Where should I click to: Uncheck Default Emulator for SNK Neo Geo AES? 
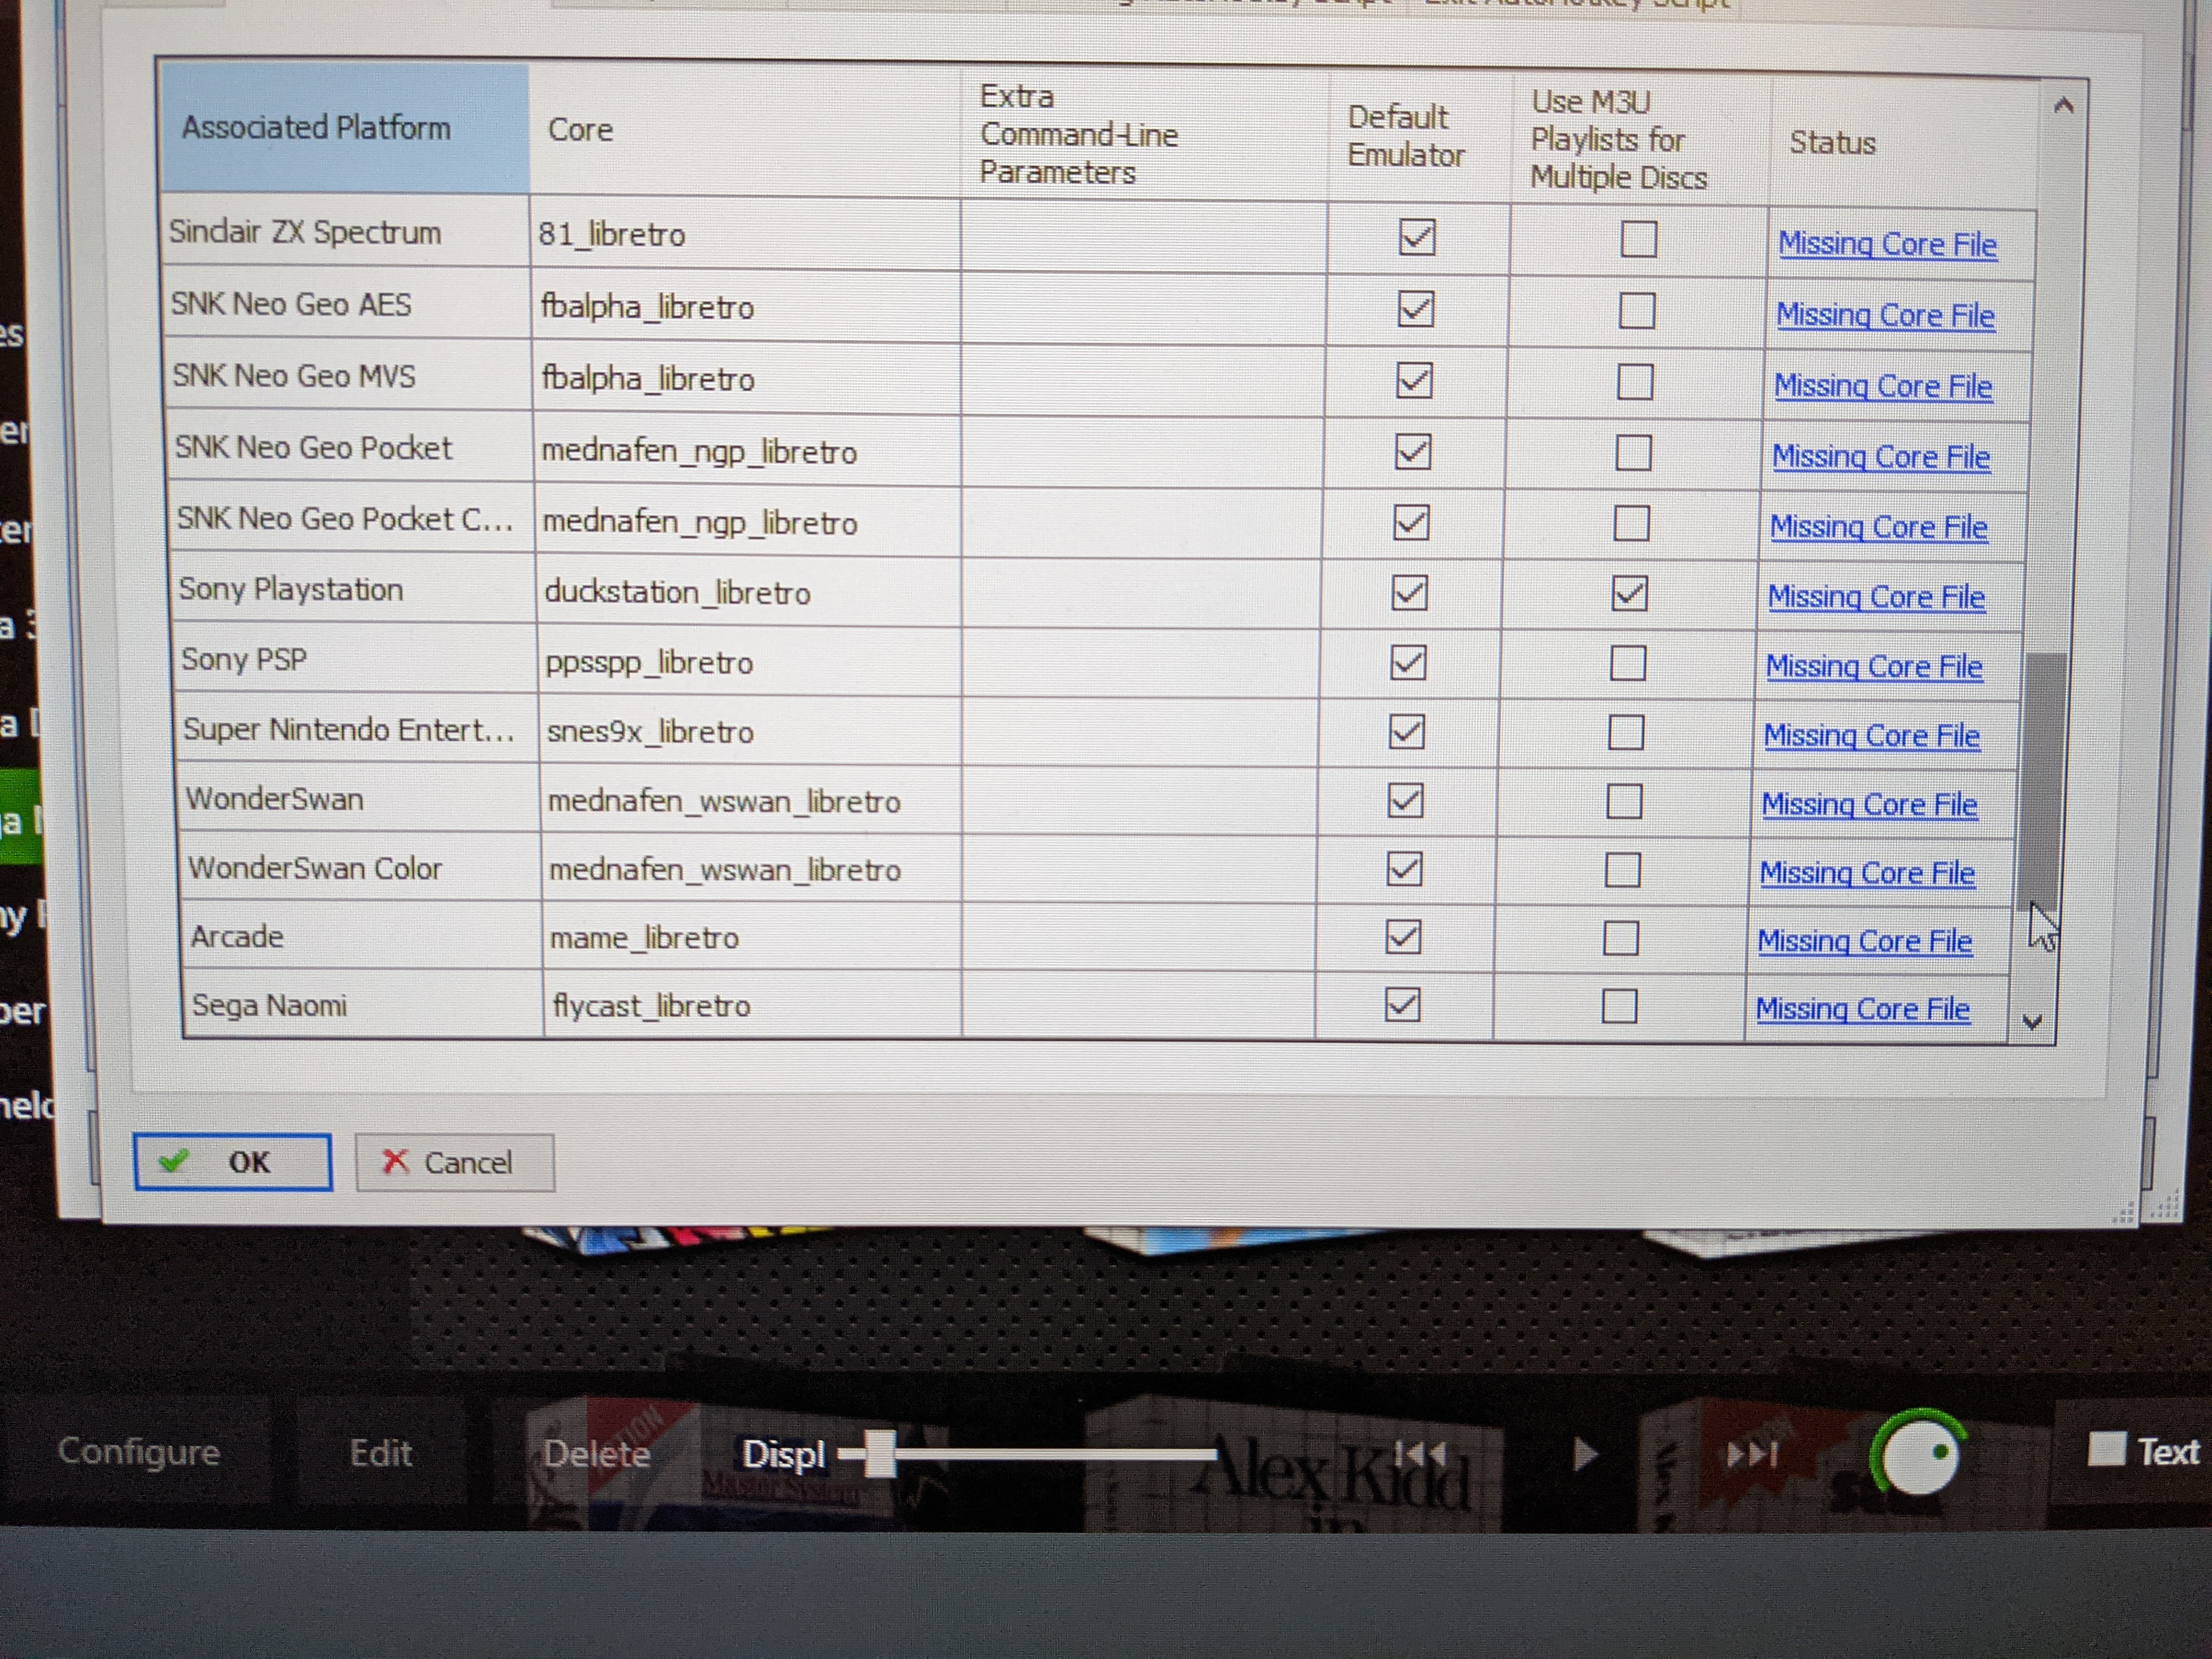tap(1415, 308)
